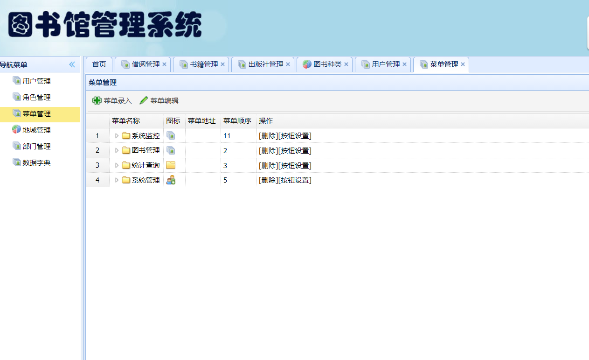This screenshot has width=589, height=360.
Task: Collapse the 导航菜单 panel with double-arrow icon
Action: point(72,64)
